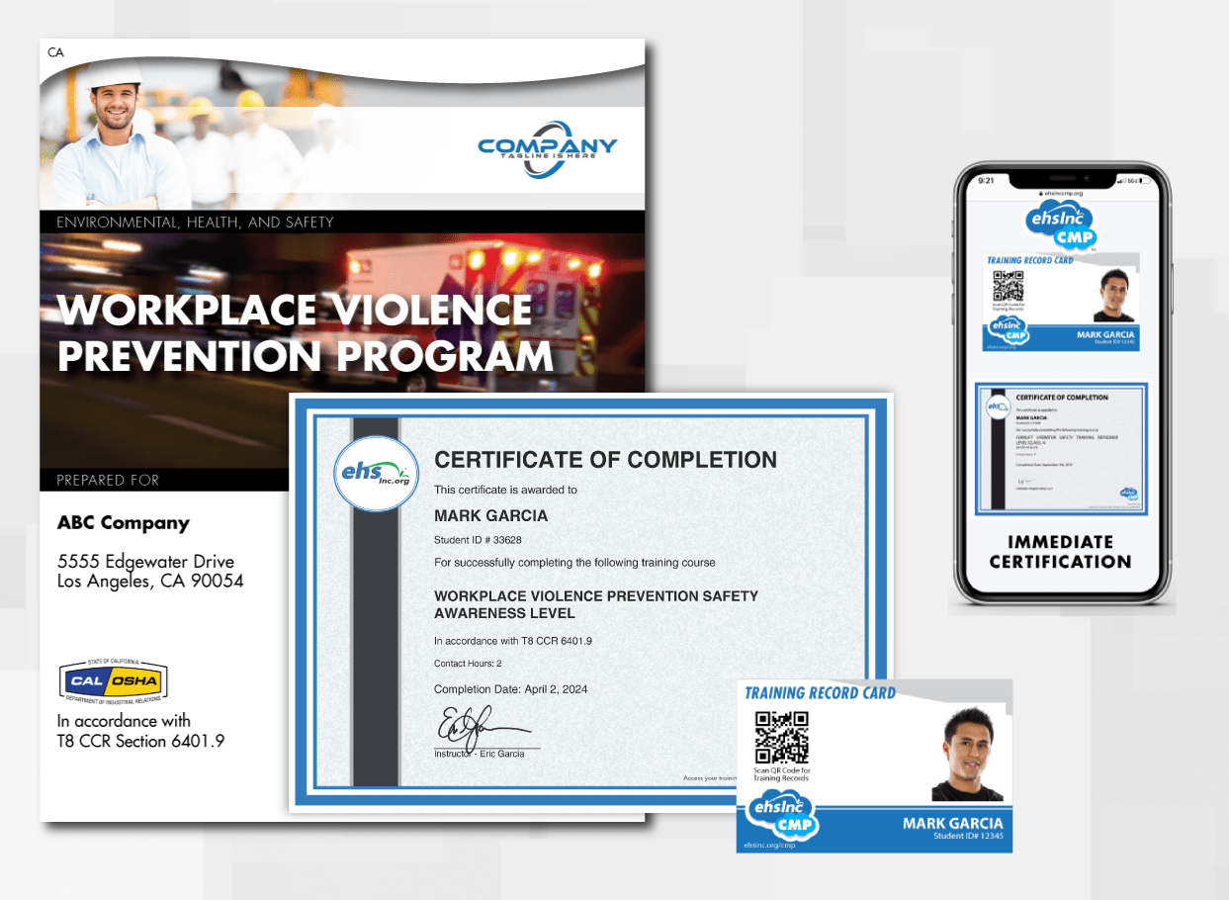Tap 'TRAINING RECORD CARD' heading on the phone's card
The width and height of the screenshot is (1229, 900).
(x=1030, y=261)
